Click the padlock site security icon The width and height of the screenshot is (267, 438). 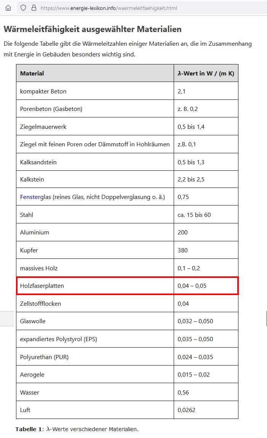click(34, 8)
